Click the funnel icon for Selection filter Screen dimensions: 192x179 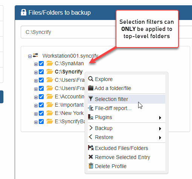coord(91,99)
